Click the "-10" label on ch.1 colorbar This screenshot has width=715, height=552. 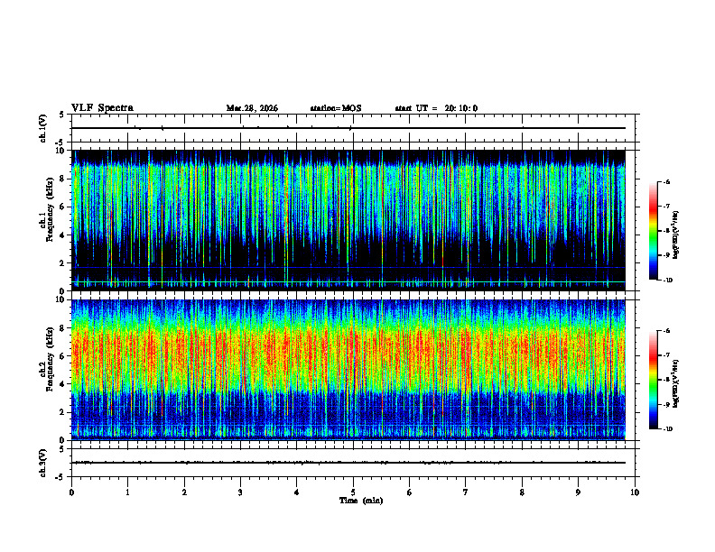tap(667, 281)
